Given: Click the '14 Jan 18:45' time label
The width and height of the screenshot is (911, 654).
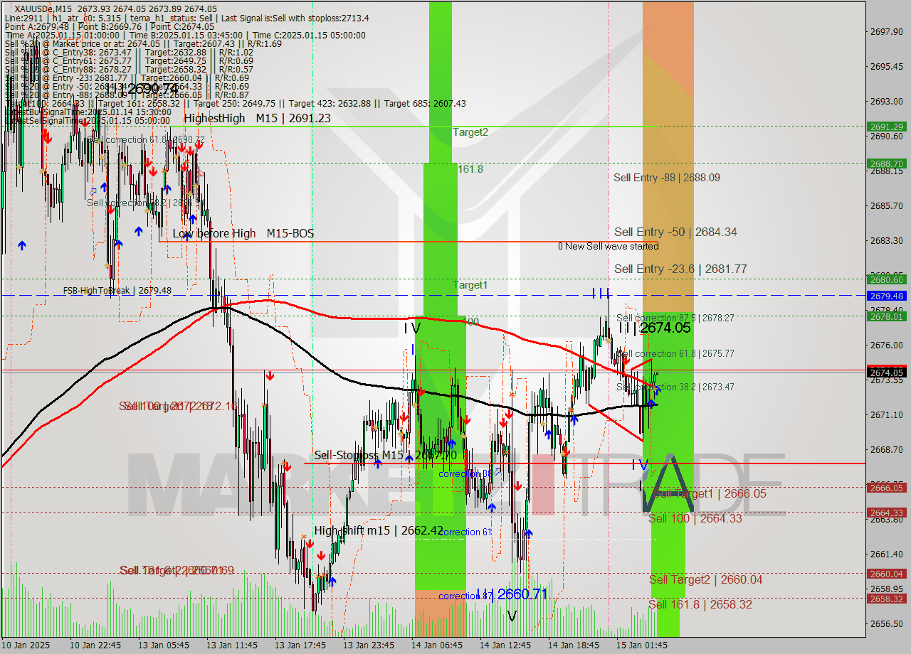Looking at the screenshot, I should pos(574,645).
